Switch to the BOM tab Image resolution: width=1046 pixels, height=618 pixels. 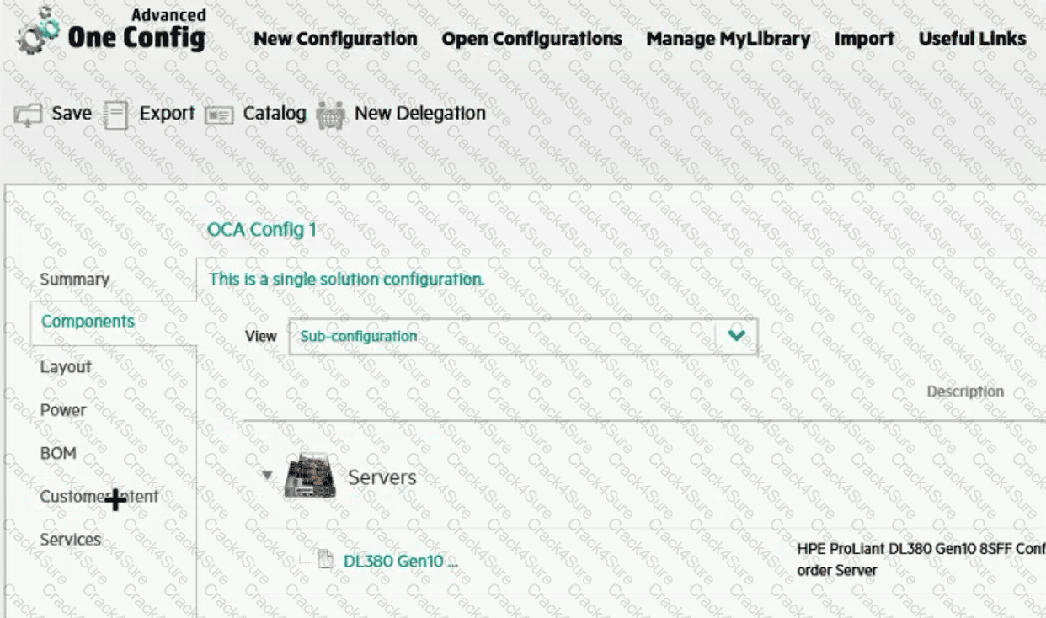(x=58, y=453)
